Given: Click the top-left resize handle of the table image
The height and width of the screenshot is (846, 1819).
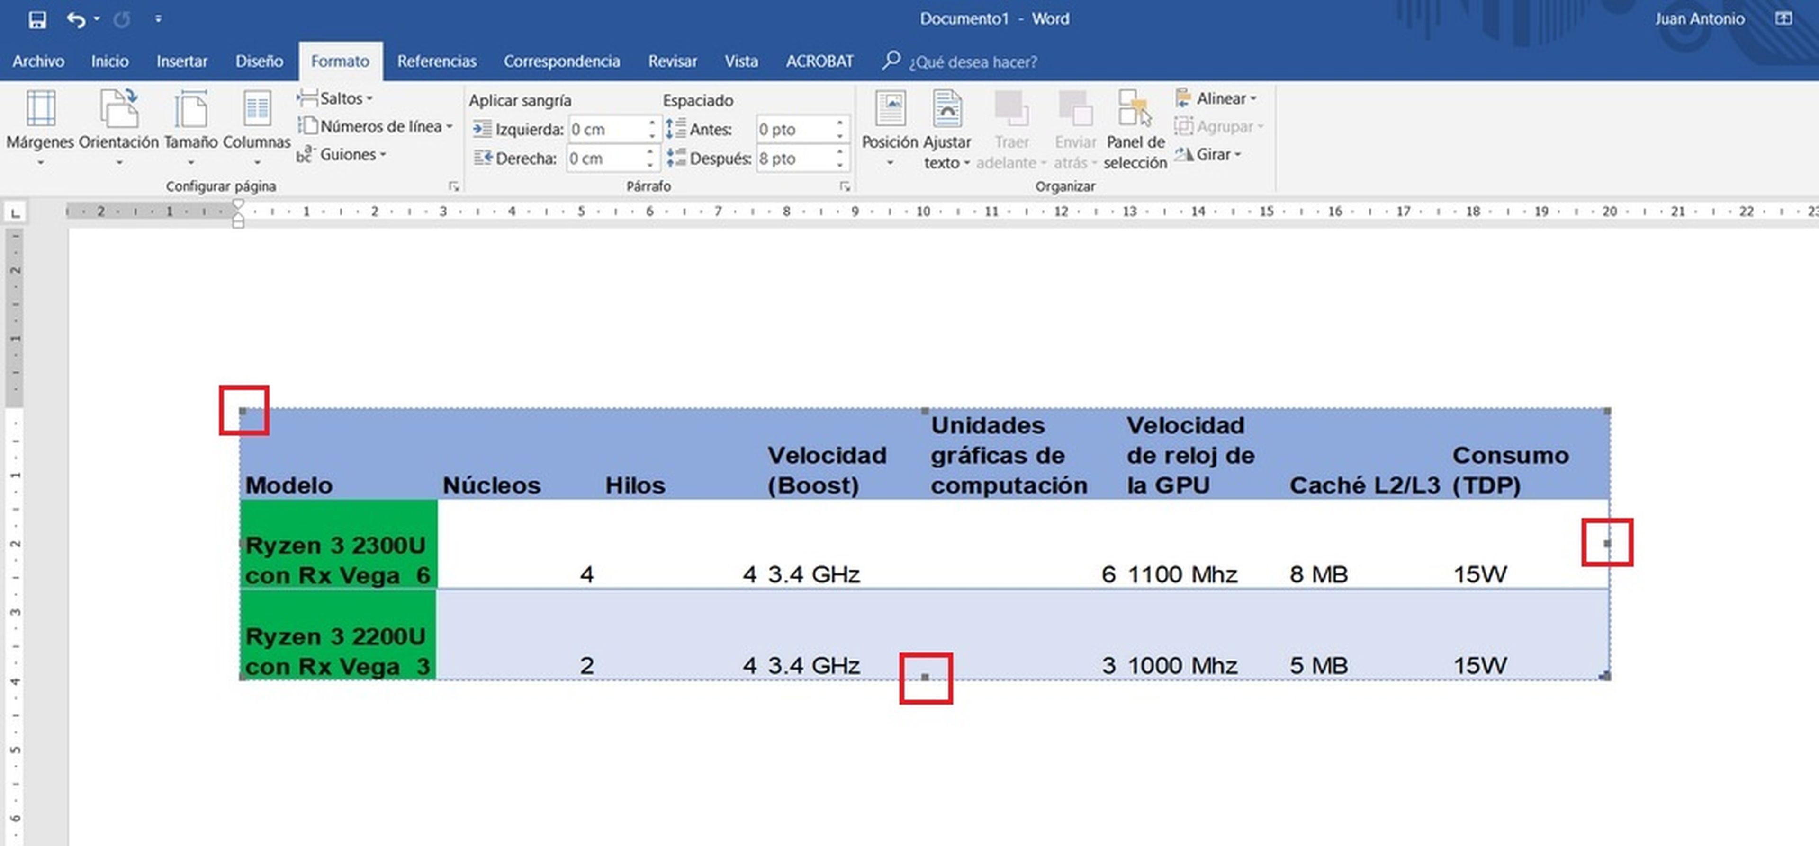Looking at the screenshot, I should [x=242, y=411].
